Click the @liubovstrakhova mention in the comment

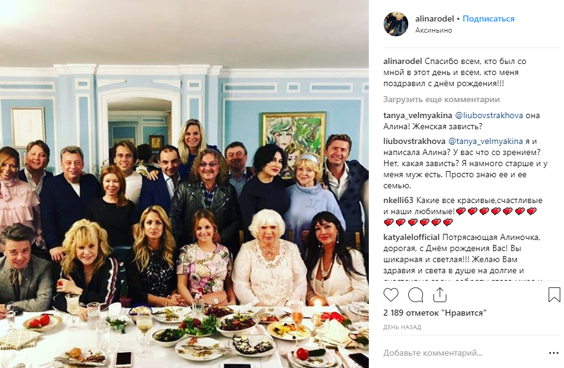coord(489,115)
